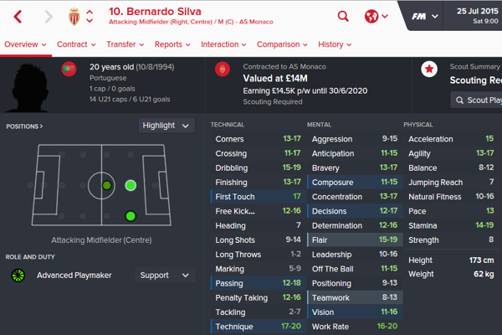Click the Portugal nationality flag icon
Screen dimensions: 502x335
[x=69, y=69]
